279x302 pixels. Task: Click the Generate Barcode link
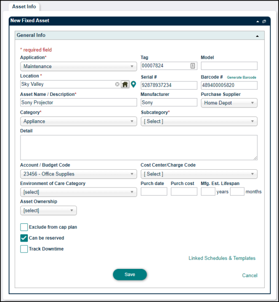[x=242, y=78]
